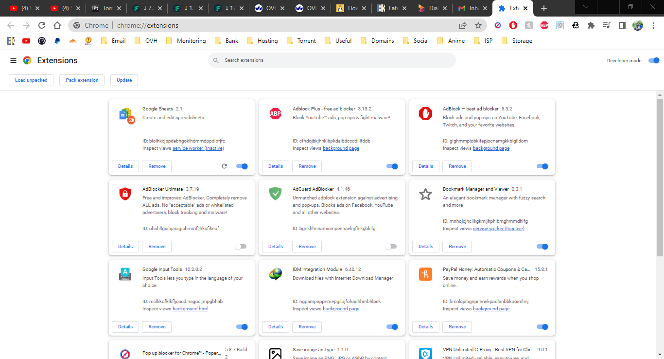Expand the OVH bookmarks folder
Image resolution: width=664 pixels, height=359 pixels.
pyautogui.click(x=146, y=41)
